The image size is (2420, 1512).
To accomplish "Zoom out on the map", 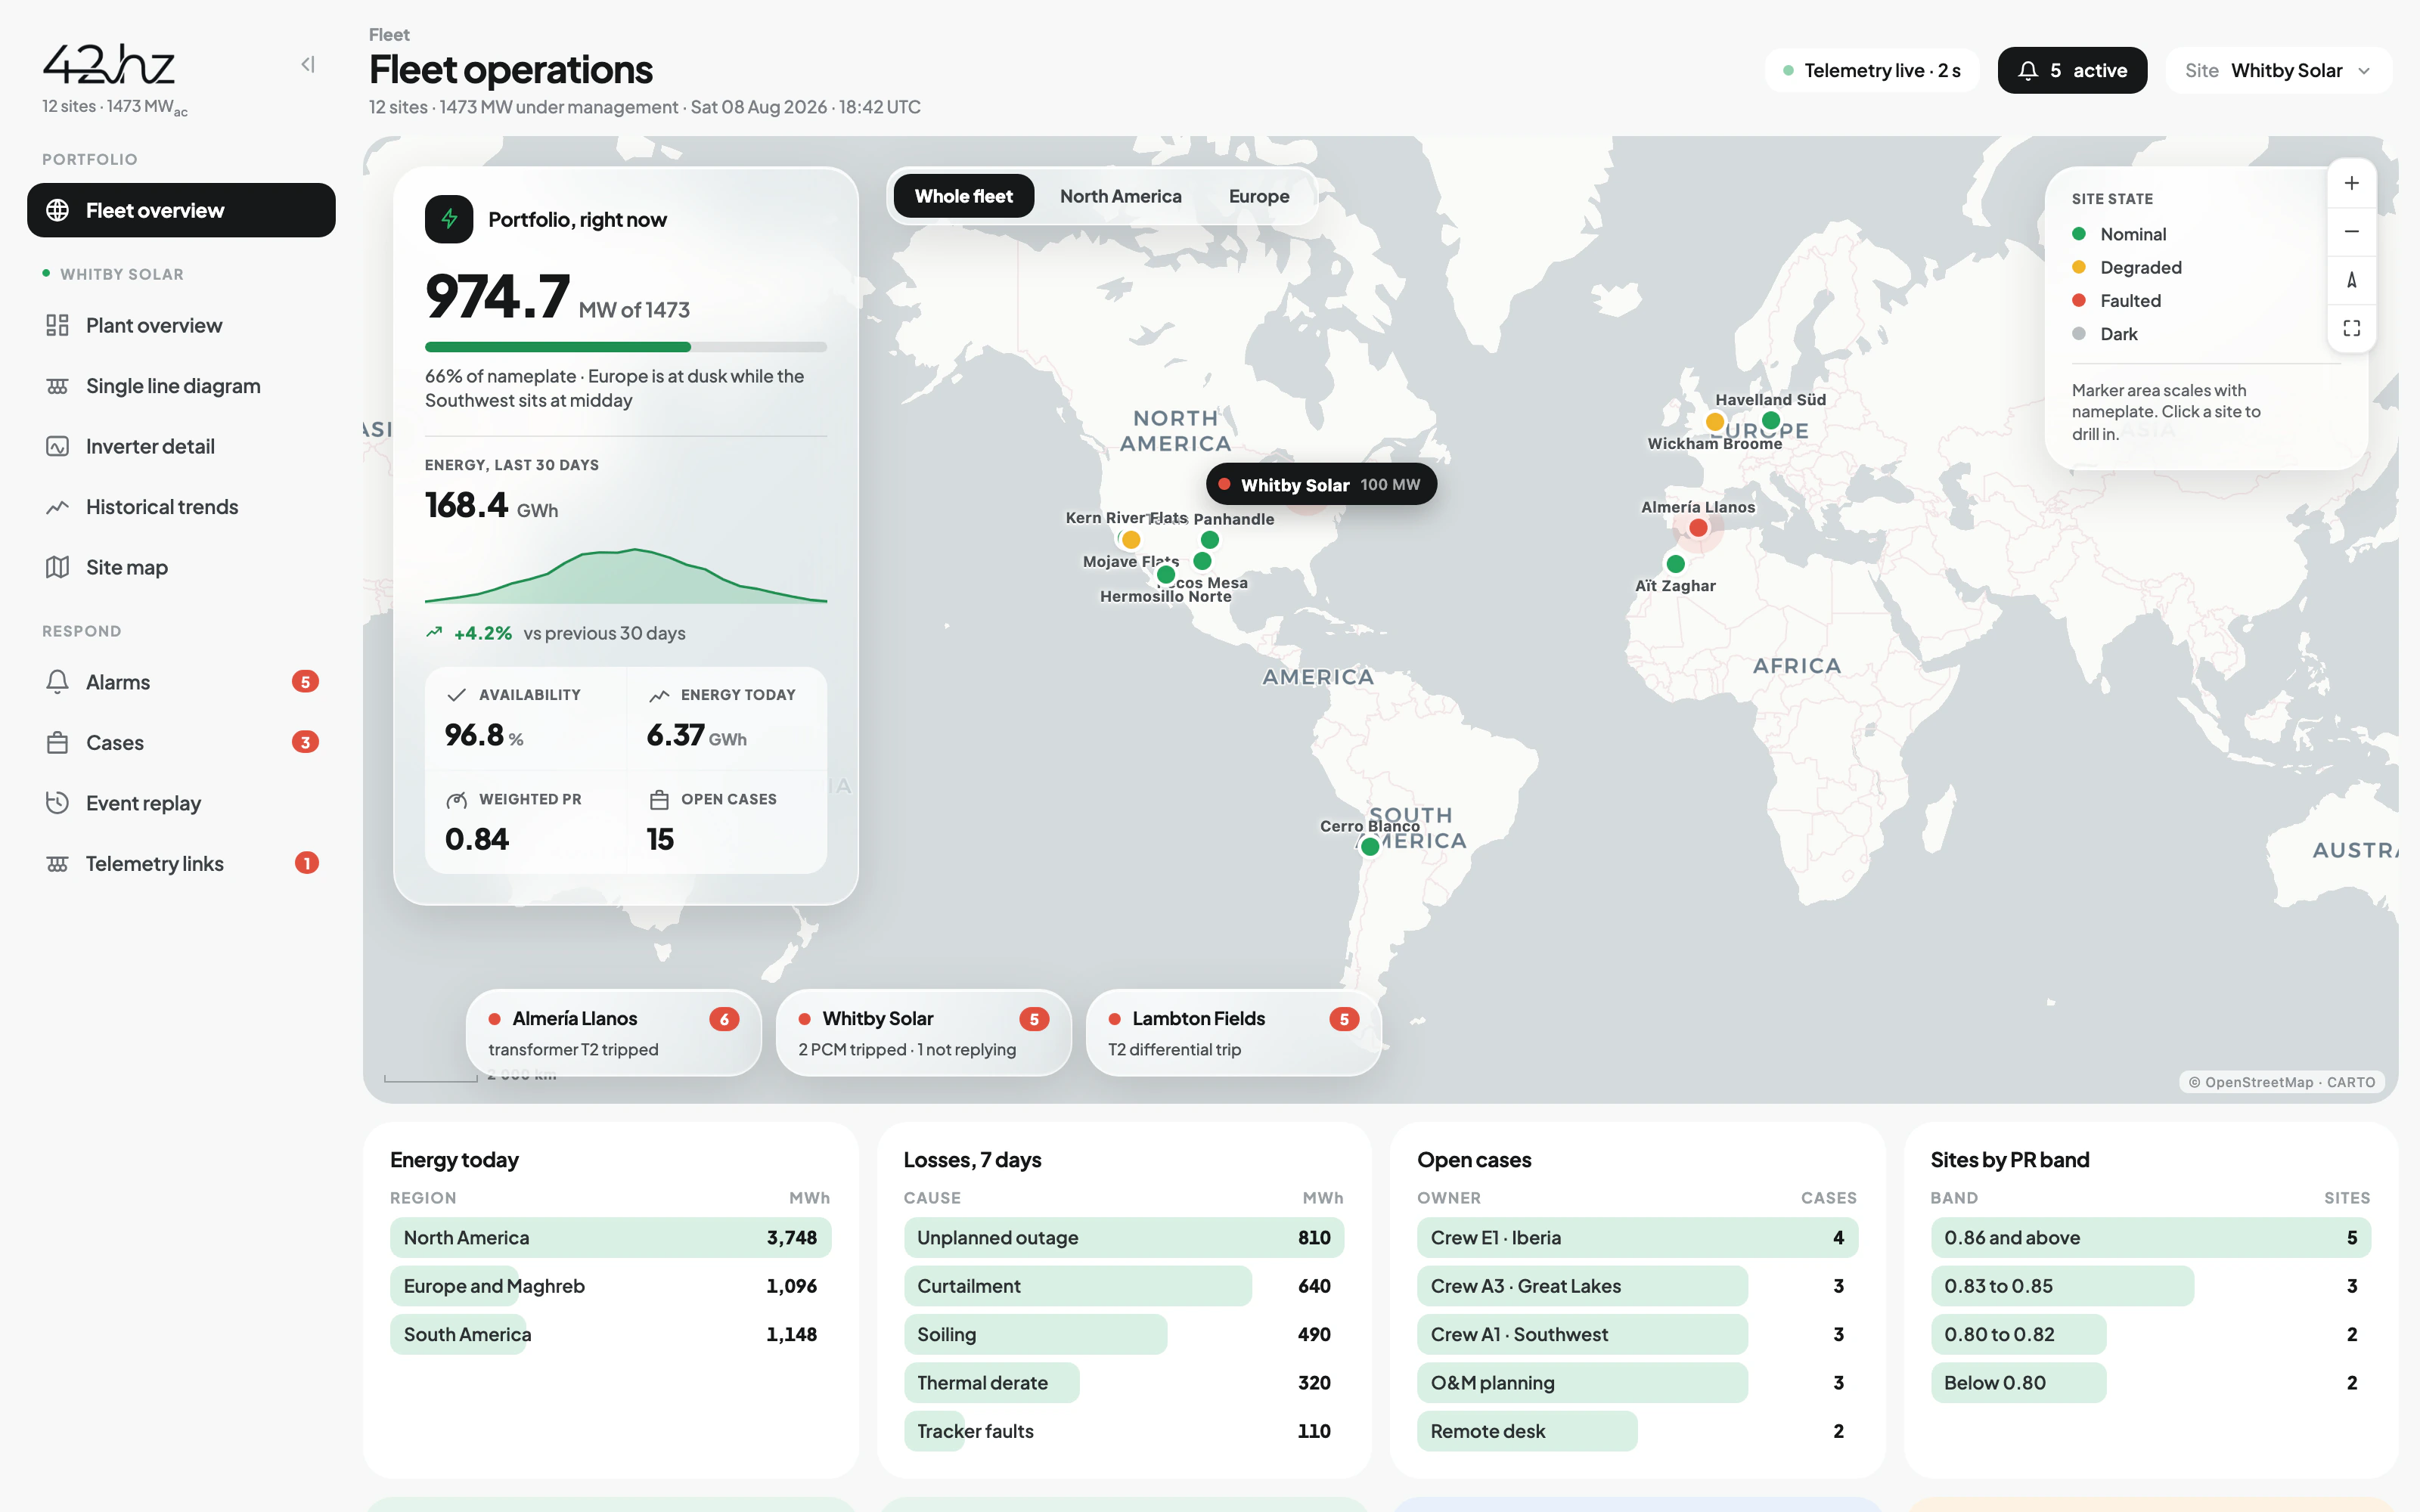I will [2351, 232].
